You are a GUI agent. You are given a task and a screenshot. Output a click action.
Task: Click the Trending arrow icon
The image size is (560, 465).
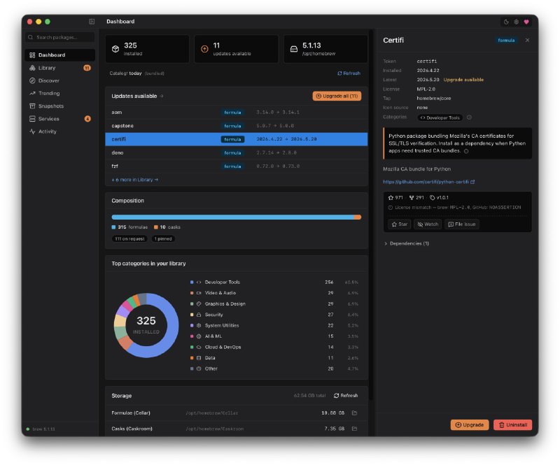click(x=32, y=93)
